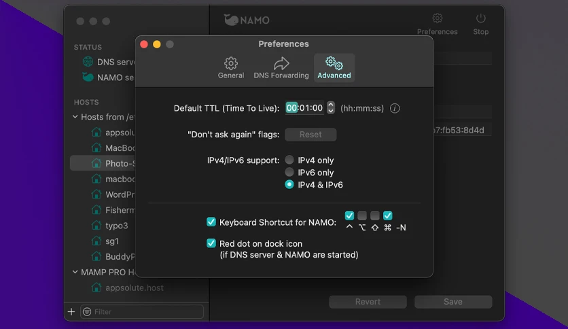Screen dimensions: 568x329
Task: Select the IPv6 only radio button
Action: (289, 172)
